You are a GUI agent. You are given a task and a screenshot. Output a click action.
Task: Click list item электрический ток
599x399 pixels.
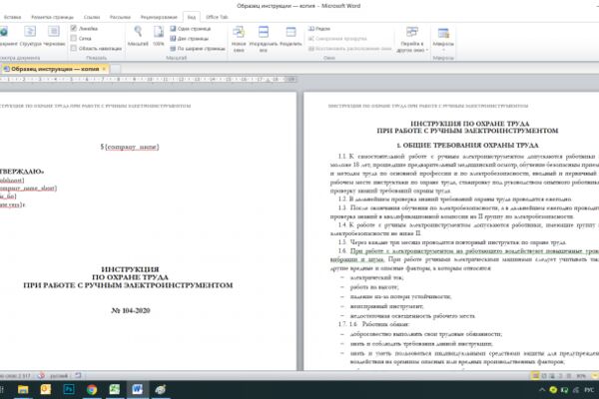coord(376,277)
